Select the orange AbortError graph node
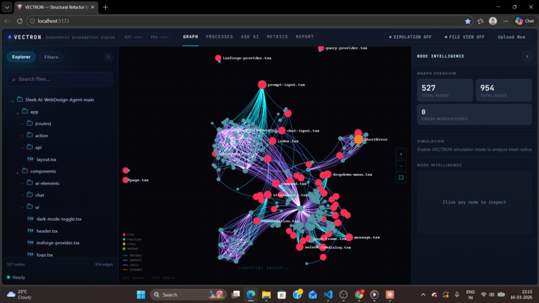Image resolution: width=539 pixels, height=303 pixels. pos(358,139)
